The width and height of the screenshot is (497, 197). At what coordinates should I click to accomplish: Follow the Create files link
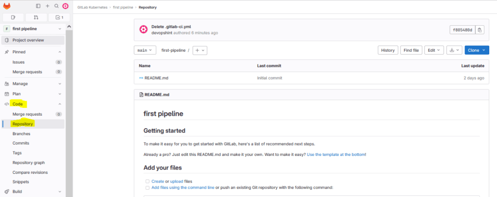(x=158, y=182)
